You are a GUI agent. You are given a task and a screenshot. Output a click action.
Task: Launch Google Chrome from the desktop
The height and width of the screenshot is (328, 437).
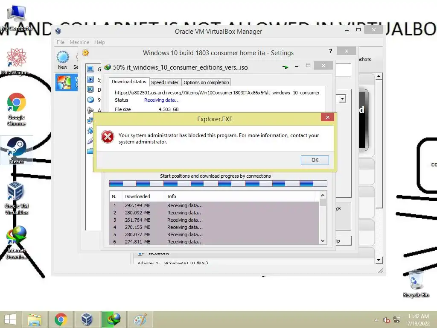pos(17,109)
